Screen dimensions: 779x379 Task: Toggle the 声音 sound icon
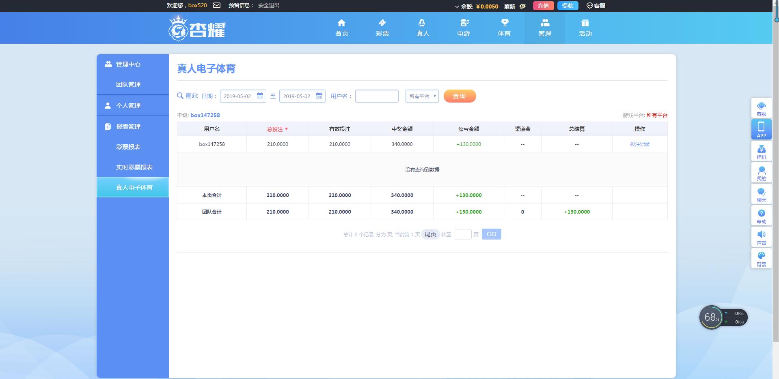[x=762, y=237]
